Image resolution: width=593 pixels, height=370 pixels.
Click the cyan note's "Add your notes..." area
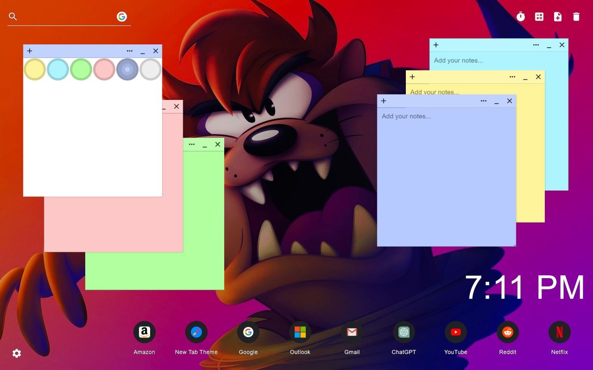(x=499, y=61)
